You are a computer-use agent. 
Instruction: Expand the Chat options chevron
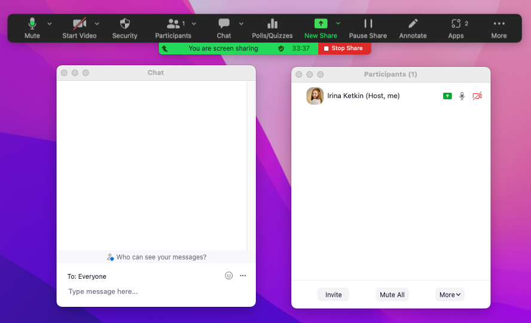(x=241, y=24)
